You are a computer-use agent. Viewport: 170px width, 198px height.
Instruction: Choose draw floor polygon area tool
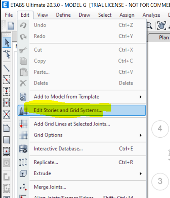coord(6,128)
